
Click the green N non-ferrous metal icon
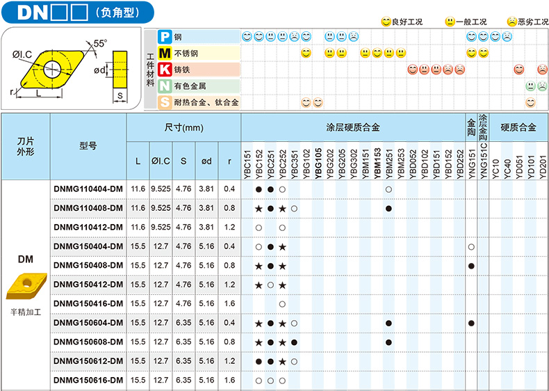coord(165,86)
